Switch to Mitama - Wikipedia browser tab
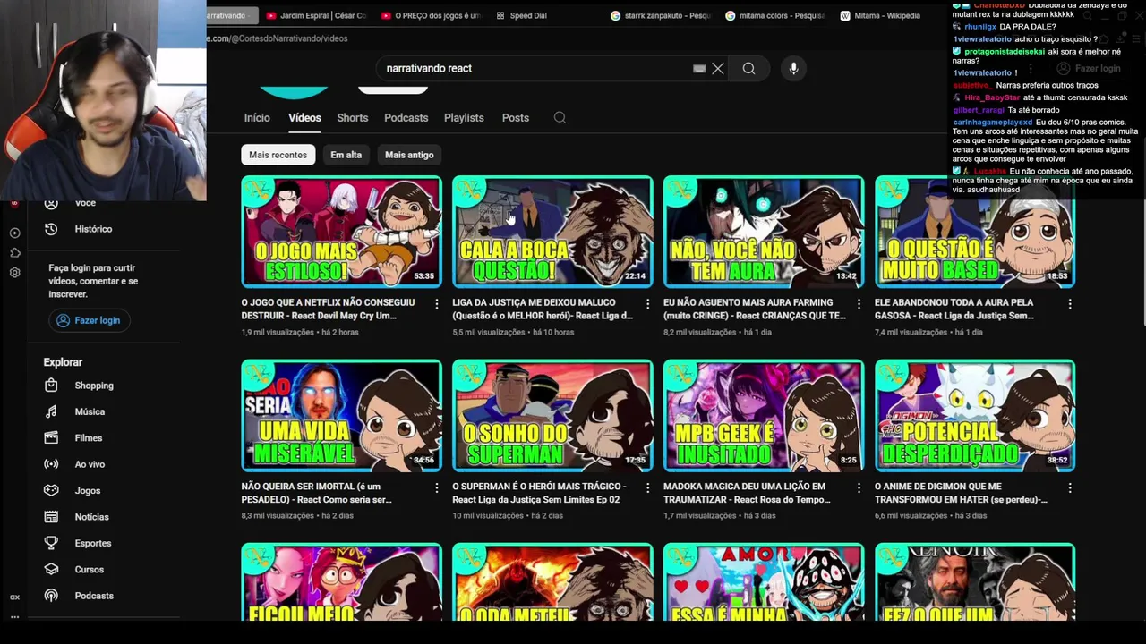 click(x=881, y=15)
